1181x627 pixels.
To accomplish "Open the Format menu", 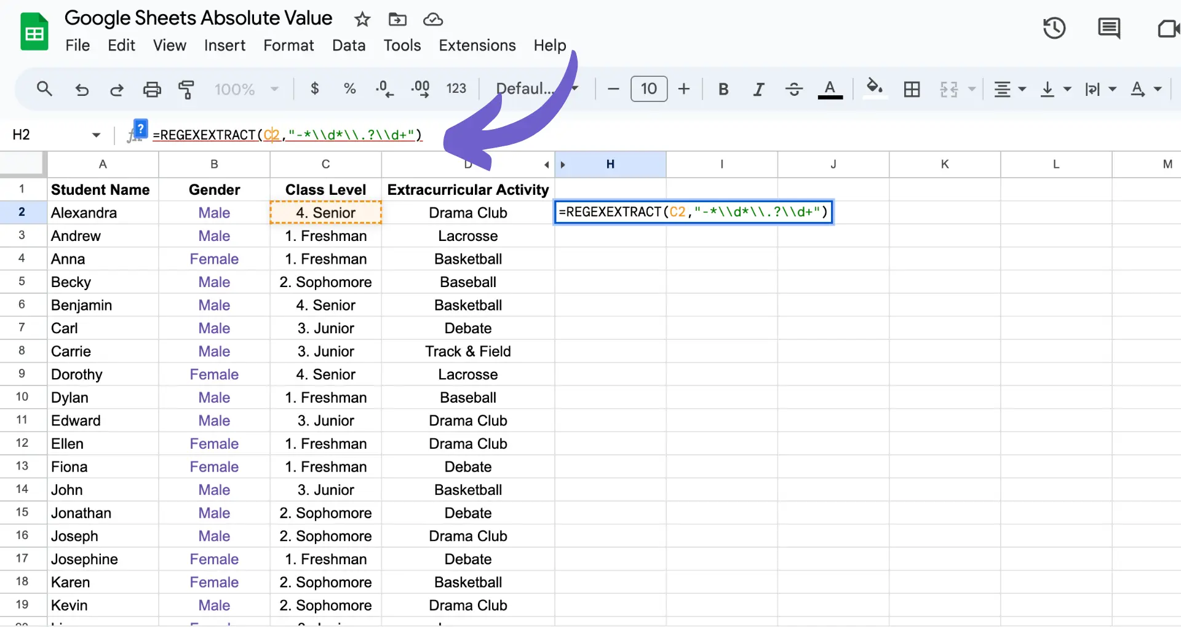I will 288,45.
